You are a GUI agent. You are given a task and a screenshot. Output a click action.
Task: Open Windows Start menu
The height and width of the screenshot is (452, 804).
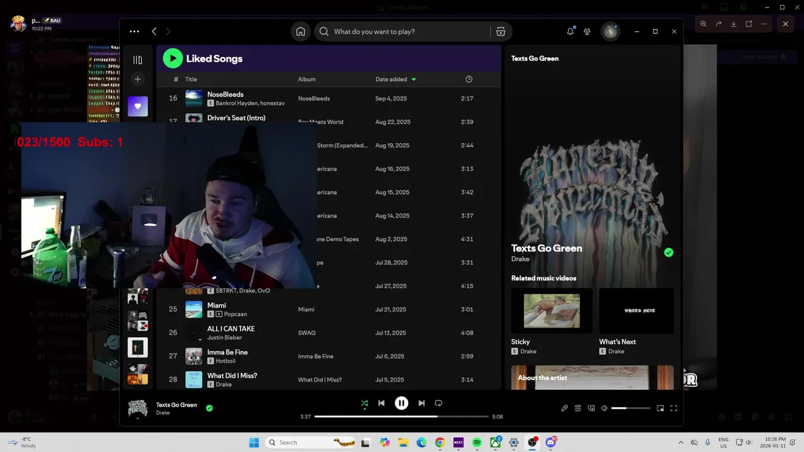(x=254, y=443)
